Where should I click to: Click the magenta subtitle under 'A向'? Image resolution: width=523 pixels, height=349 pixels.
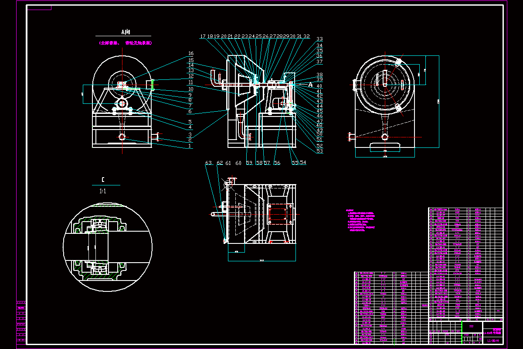tap(125, 43)
